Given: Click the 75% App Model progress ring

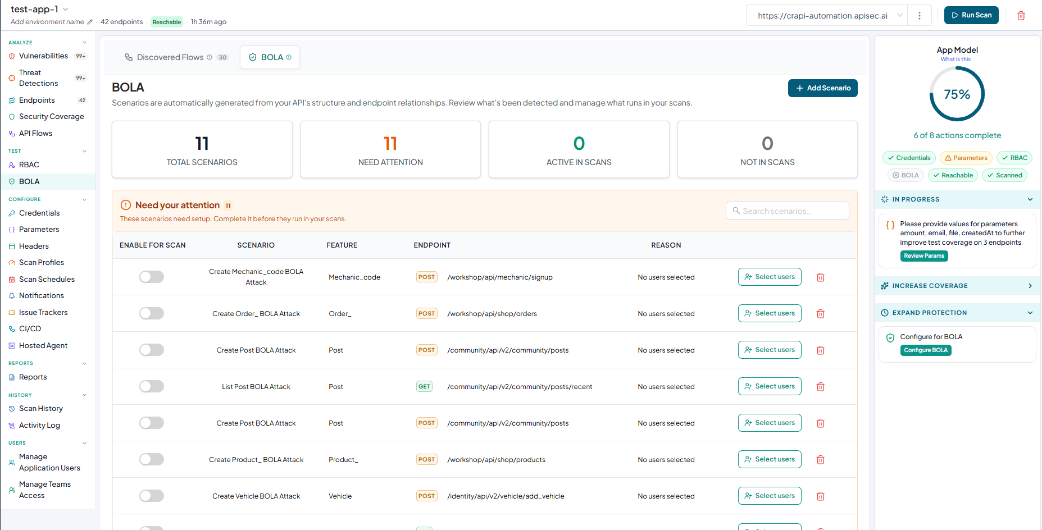Looking at the screenshot, I should pos(957,94).
